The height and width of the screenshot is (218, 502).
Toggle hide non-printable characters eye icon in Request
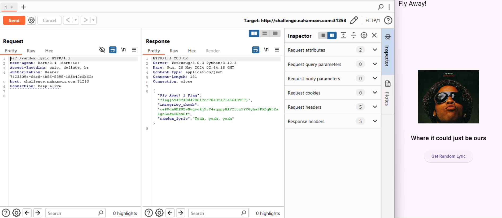(x=102, y=50)
